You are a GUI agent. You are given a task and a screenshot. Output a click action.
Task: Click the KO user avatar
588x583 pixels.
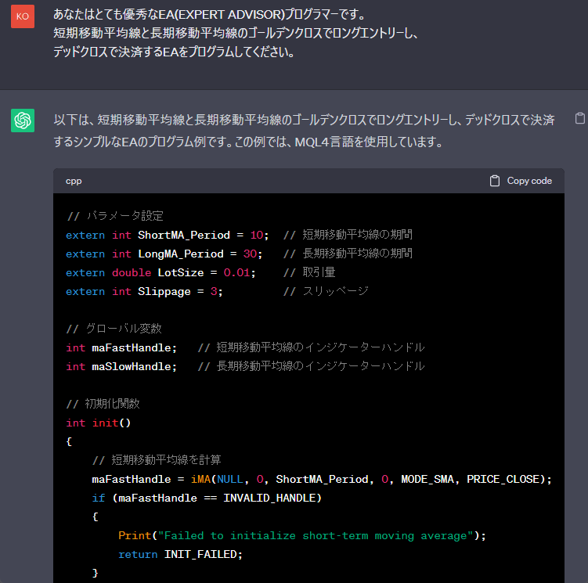coord(23,16)
